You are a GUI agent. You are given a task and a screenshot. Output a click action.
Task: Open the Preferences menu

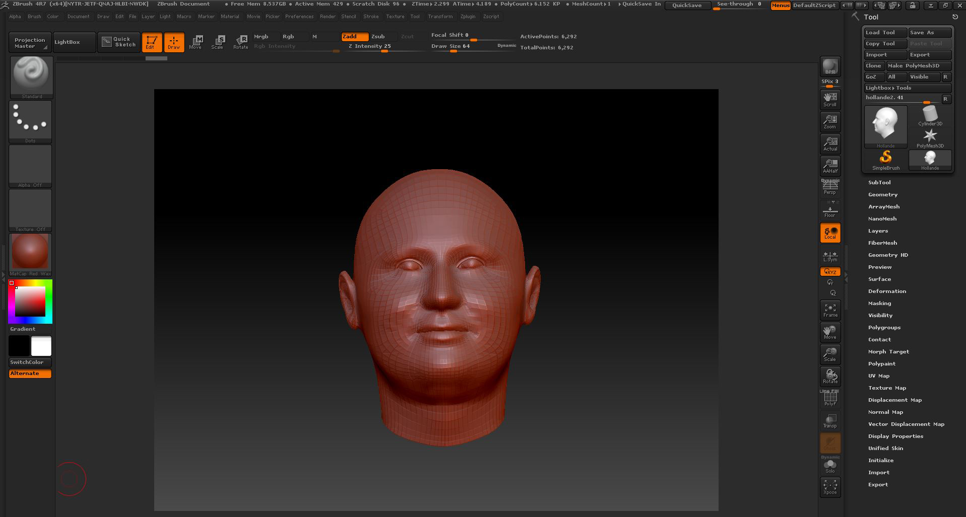pos(299,17)
